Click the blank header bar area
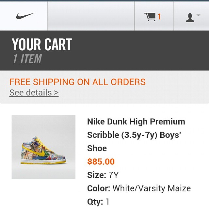Screen dimensions: 209x209 point(91,16)
